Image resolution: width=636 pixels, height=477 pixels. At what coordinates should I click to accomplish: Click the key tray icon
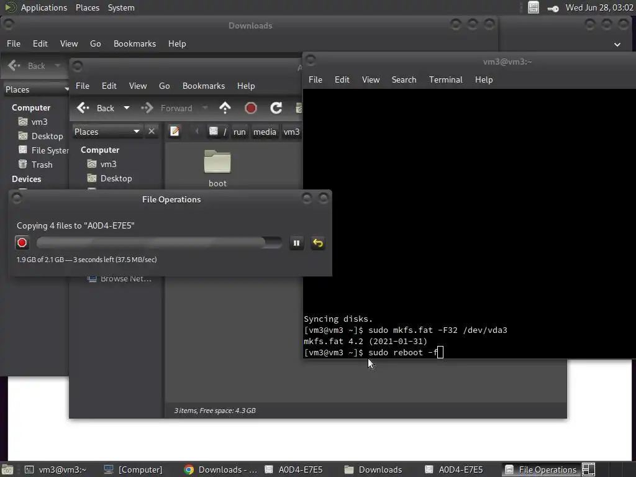(553, 8)
